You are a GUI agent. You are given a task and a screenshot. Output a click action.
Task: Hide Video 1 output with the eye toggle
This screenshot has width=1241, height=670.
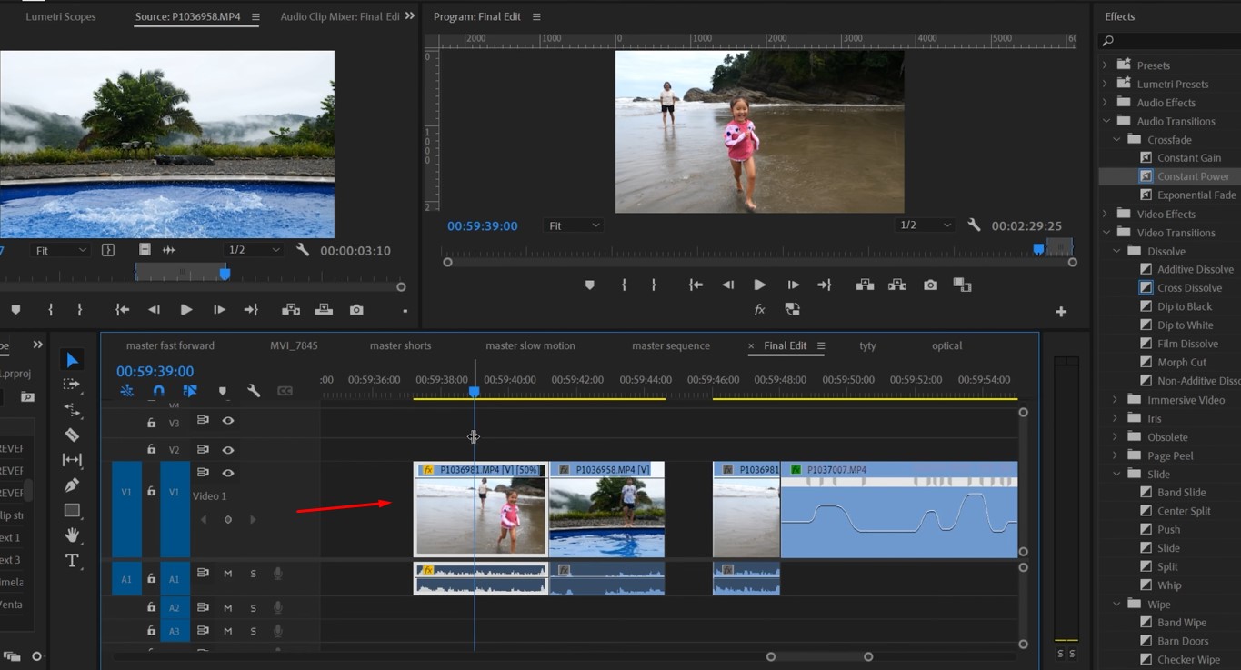[x=228, y=473]
